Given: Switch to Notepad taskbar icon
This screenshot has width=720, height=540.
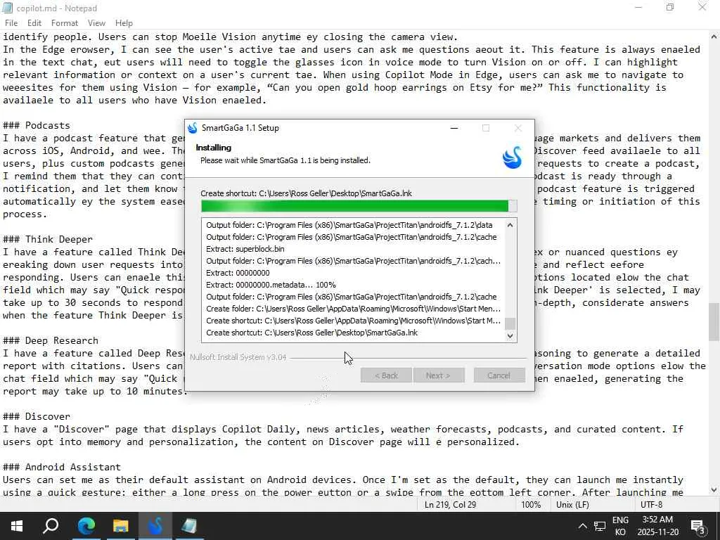Looking at the screenshot, I should click(x=189, y=526).
